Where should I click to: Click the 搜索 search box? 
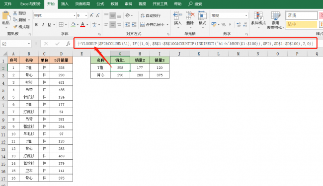[x=195, y=4]
